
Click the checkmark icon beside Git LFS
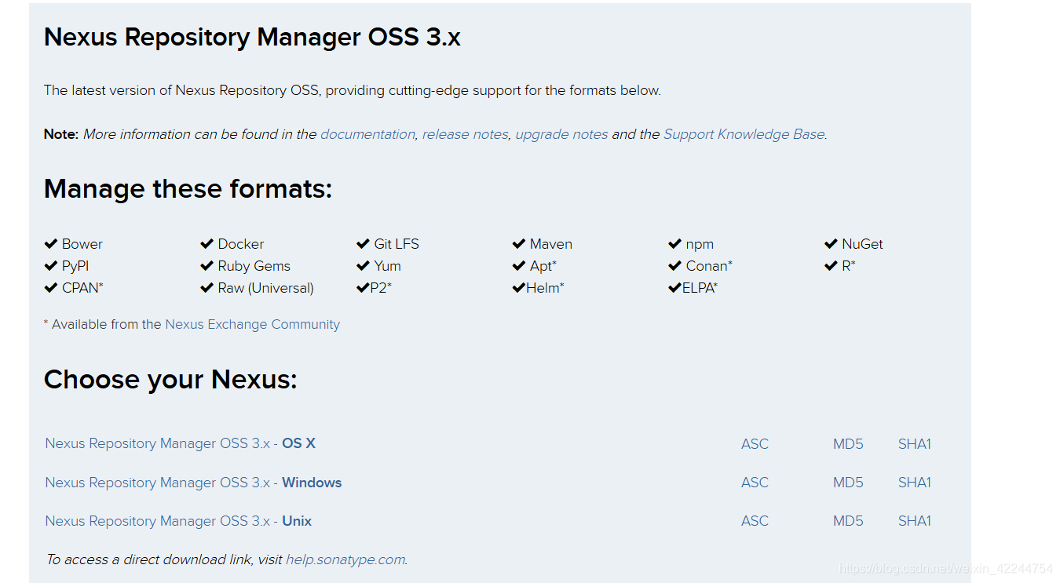coord(363,244)
